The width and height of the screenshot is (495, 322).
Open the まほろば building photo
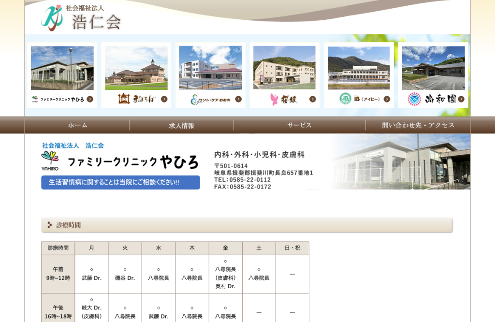click(136, 68)
